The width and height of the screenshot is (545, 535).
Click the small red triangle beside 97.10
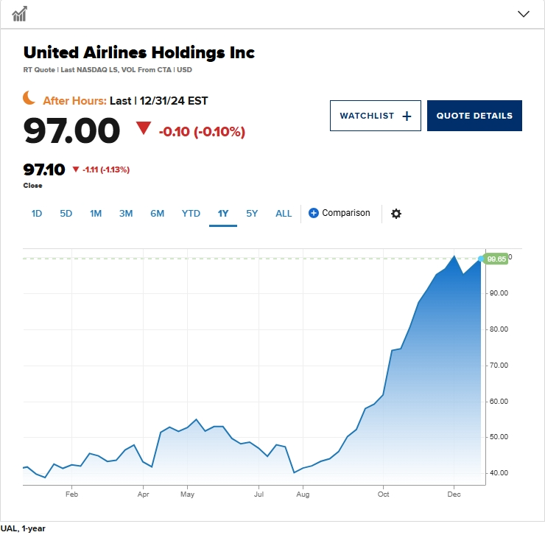pyautogui.click(x=76, y=169)
